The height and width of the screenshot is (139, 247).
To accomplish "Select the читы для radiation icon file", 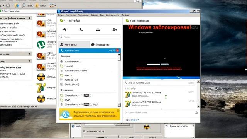I will (41, 99).
